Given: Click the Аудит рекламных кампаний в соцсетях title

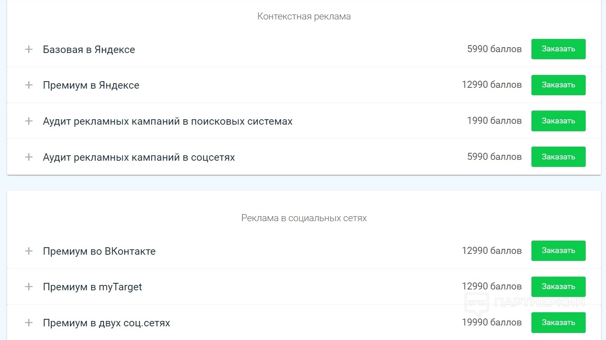Looking at the screenshot, I should click(139, 157).
